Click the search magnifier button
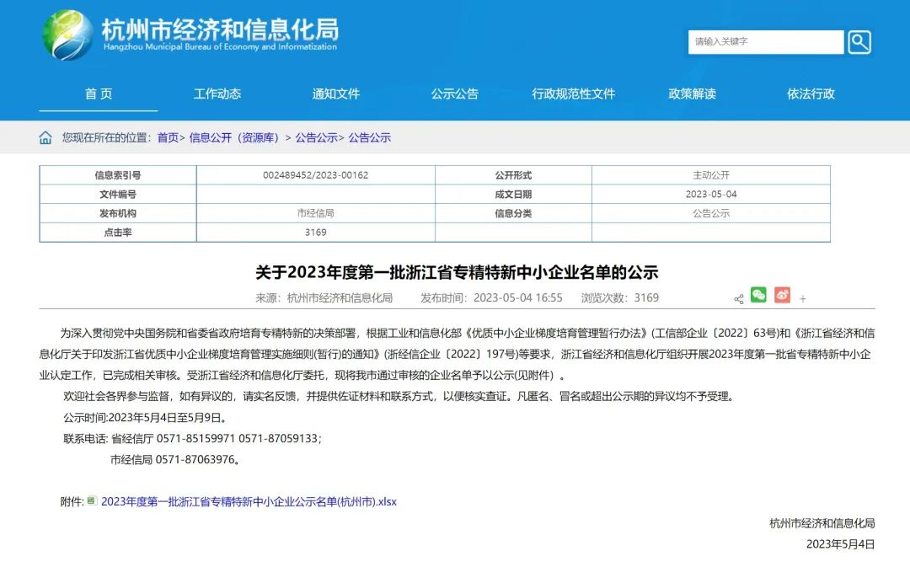This screenshot has height=567, width=910. point(859,42)
